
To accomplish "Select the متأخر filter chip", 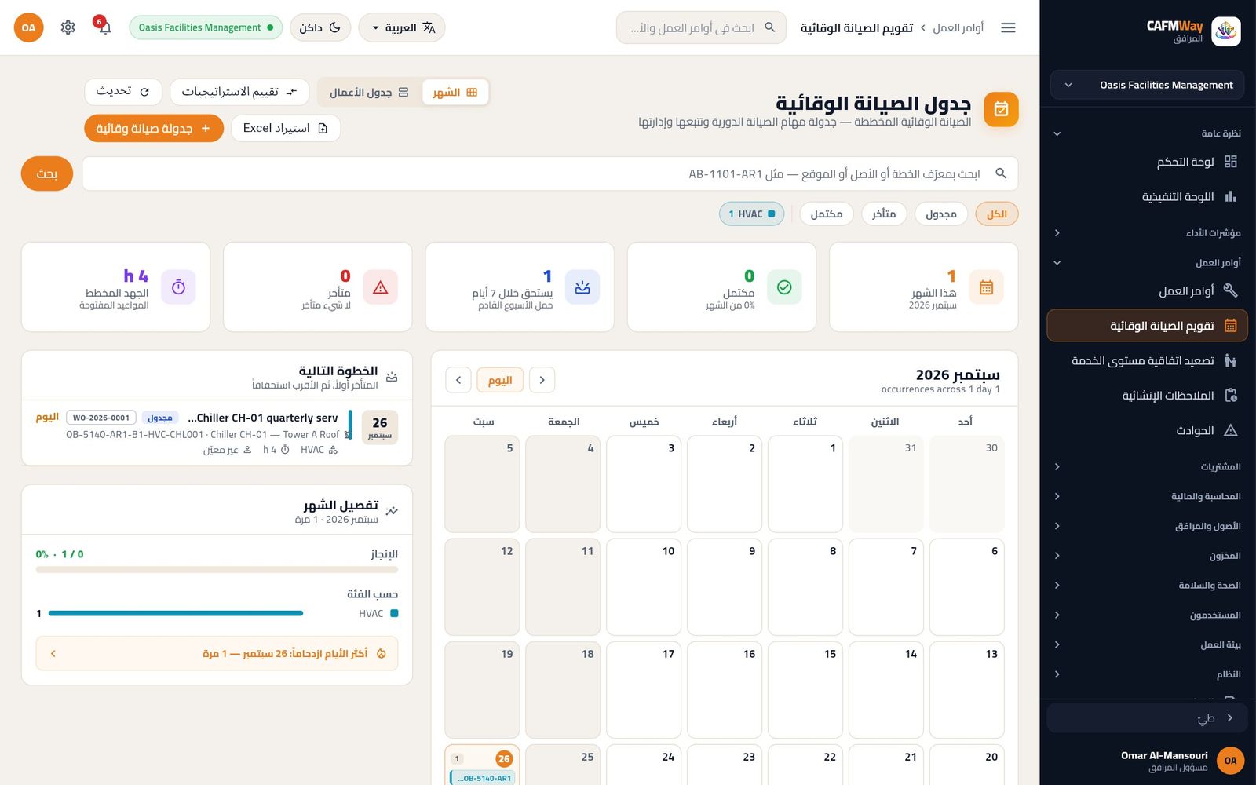I will (x=884, y=214).
